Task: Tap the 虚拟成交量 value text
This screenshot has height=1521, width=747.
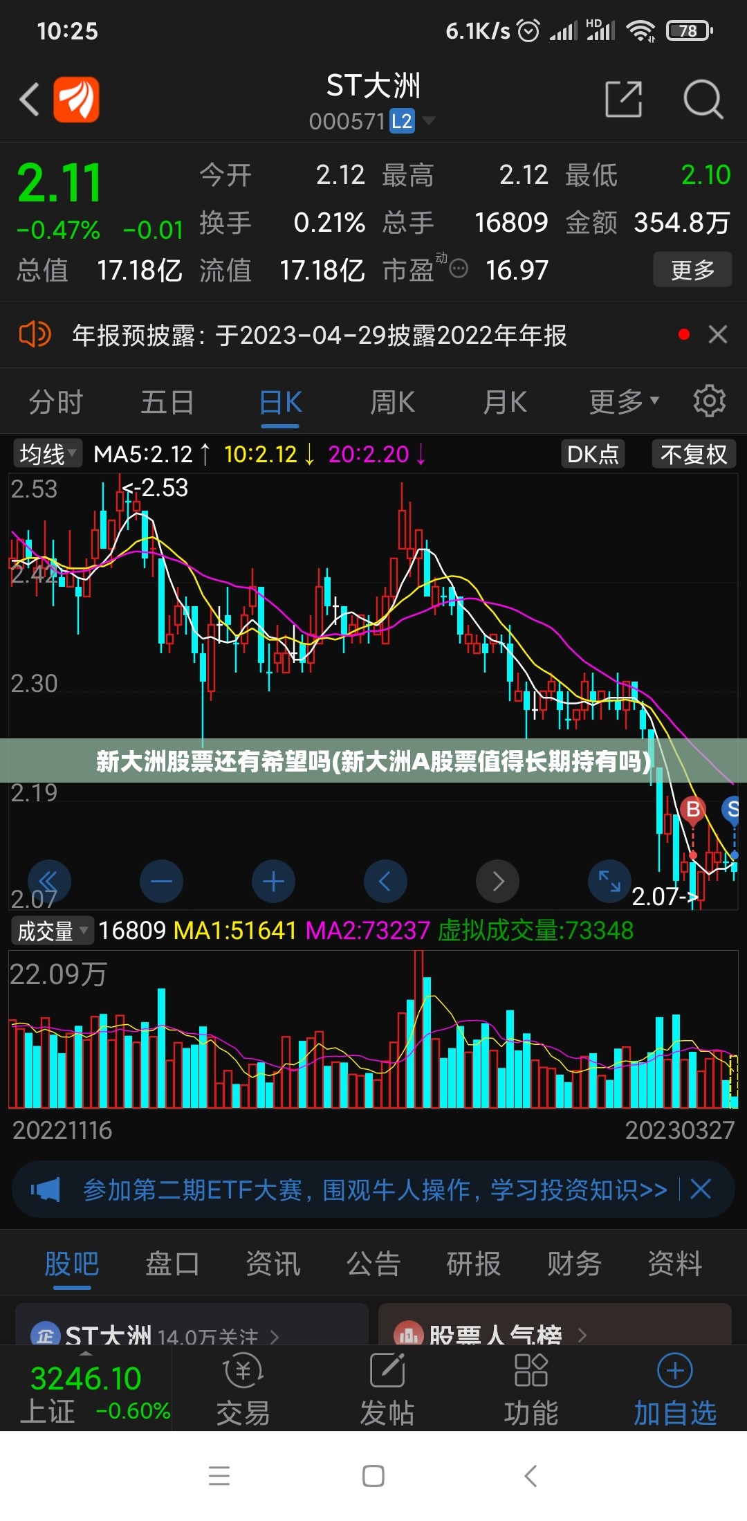Action: click(535, 931)
